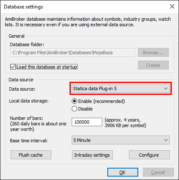Click the chevron arrow beside 5 Minute

tap(166, 140)
